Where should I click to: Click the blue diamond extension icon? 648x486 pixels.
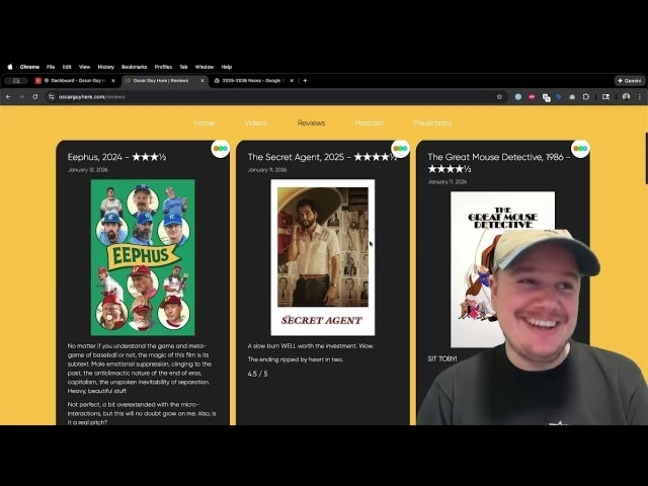click(559, 97)
